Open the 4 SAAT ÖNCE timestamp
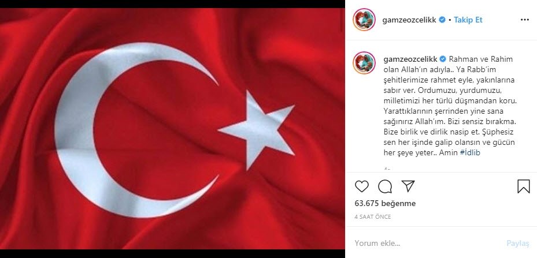 click(373, 216)
